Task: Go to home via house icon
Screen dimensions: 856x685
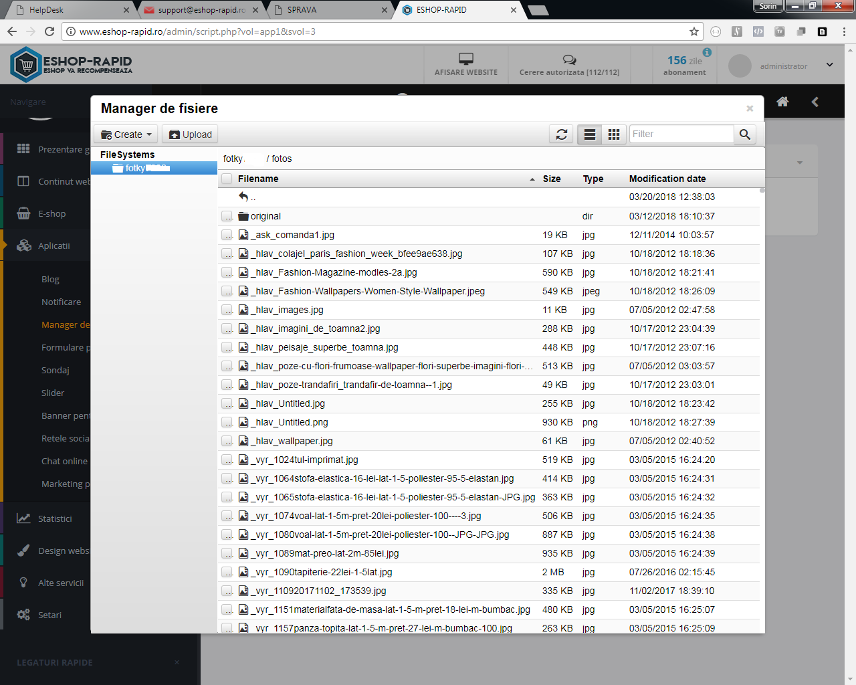Action: 782,102
